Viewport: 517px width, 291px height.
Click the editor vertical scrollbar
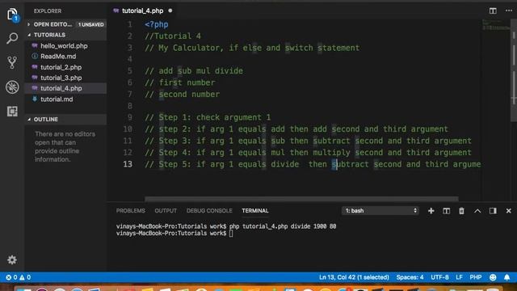point(514,71)
